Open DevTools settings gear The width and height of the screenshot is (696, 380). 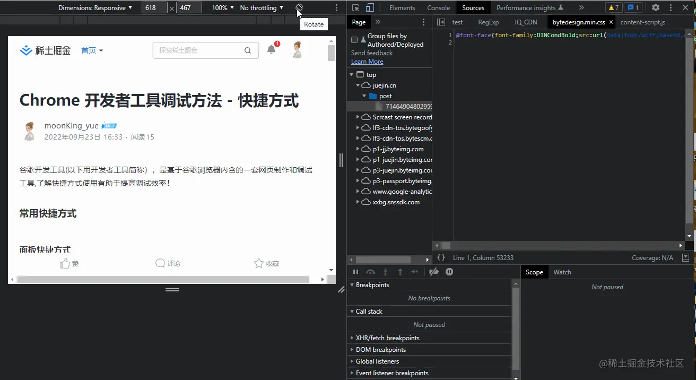coord(656,8)
